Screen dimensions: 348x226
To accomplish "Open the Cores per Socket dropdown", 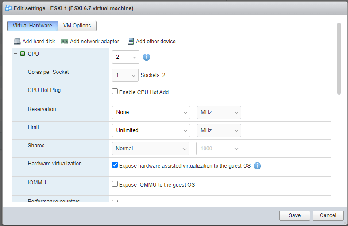I will pyautogui.click(x=125, y=75).
